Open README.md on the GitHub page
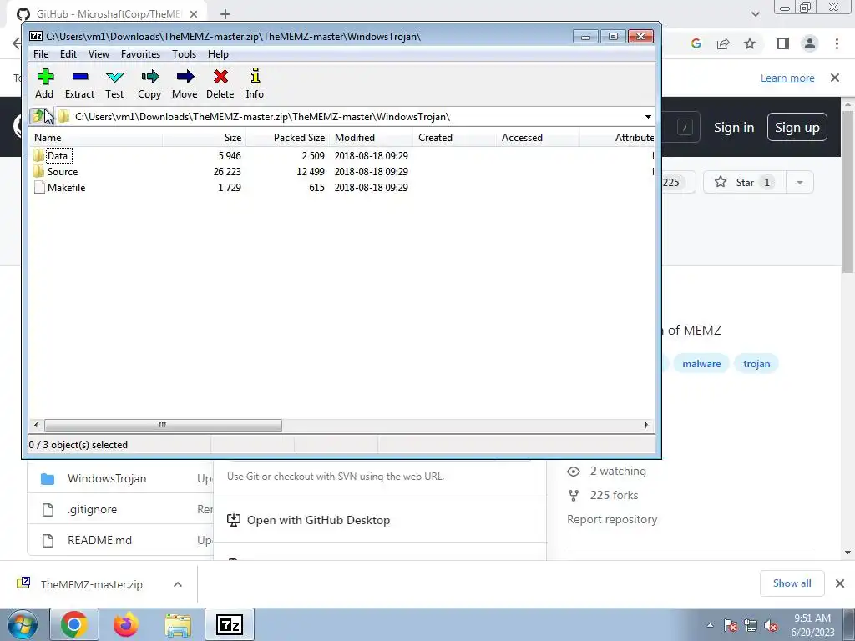Viewport: 855px width, 641px height. [100, 540]
